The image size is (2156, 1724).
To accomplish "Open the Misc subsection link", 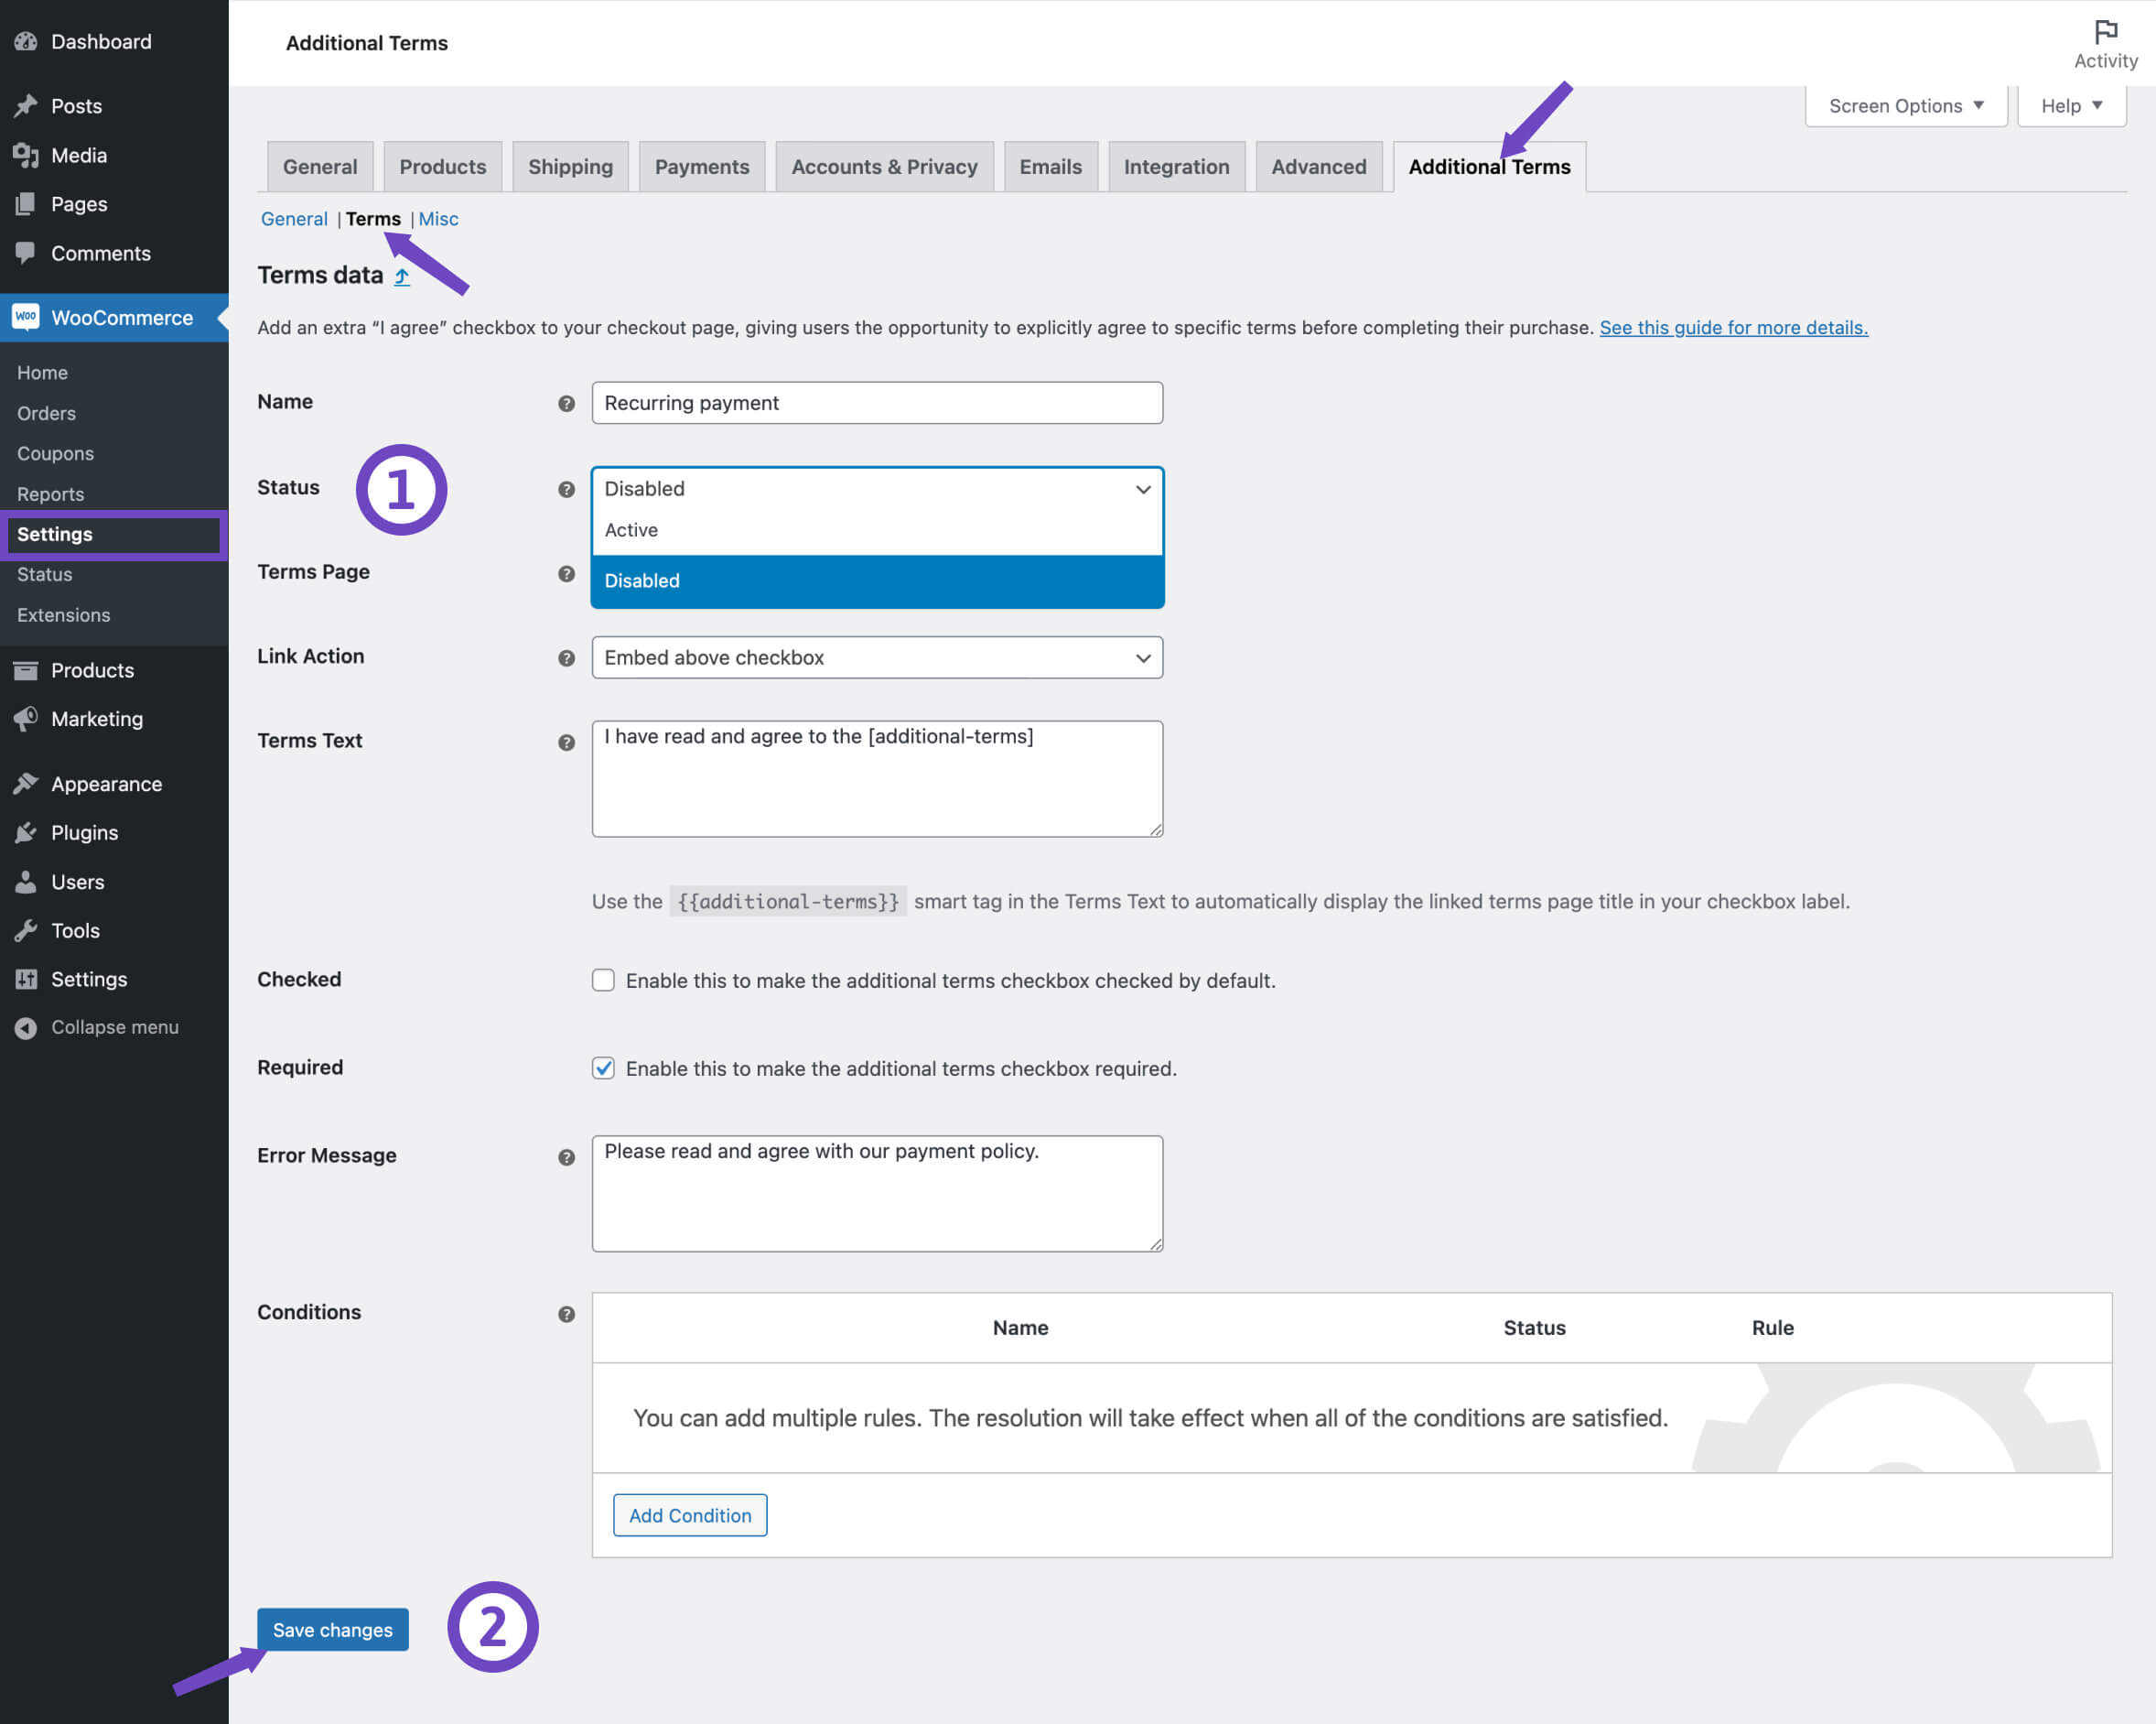I will tap(438, 219).
